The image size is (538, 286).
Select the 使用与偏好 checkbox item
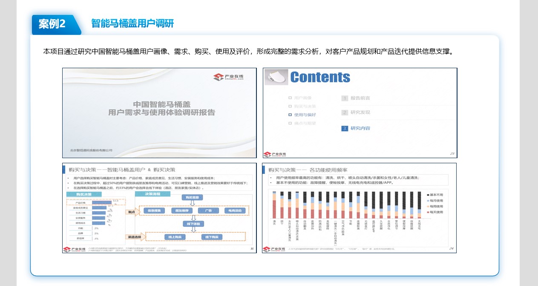[290, 115]
